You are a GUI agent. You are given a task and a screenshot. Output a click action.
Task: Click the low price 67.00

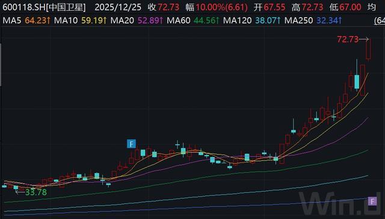click(x=350, y=7)
